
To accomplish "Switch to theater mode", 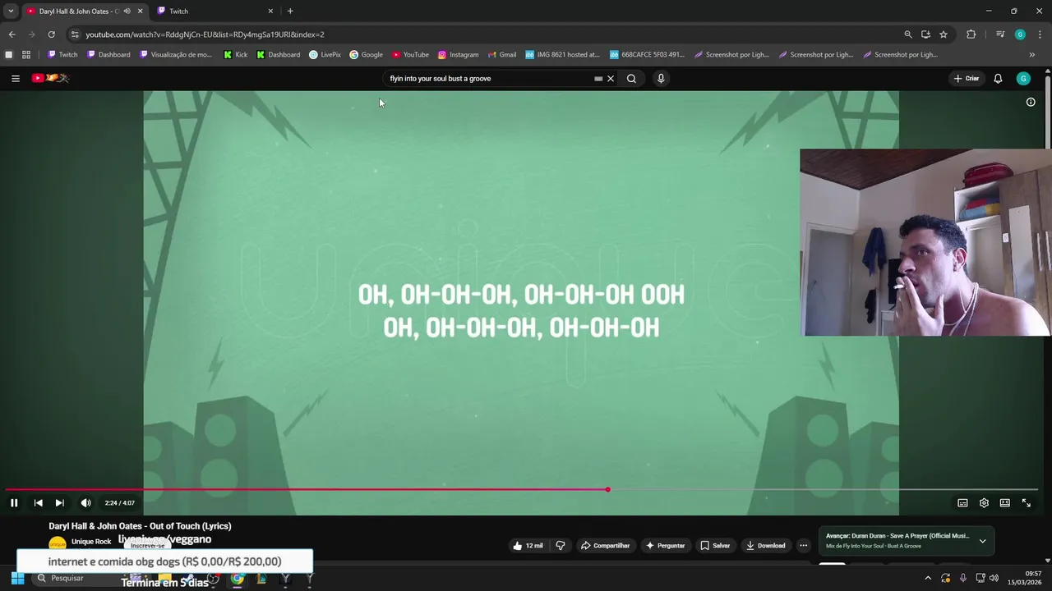I will [1004, 503].
